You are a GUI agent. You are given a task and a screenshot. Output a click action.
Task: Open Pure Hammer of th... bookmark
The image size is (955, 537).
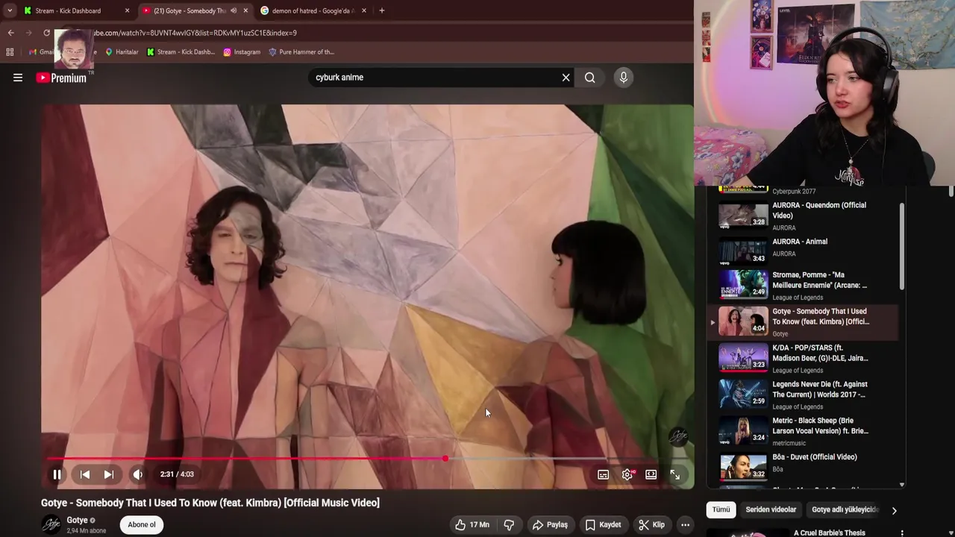coord(301,52)
